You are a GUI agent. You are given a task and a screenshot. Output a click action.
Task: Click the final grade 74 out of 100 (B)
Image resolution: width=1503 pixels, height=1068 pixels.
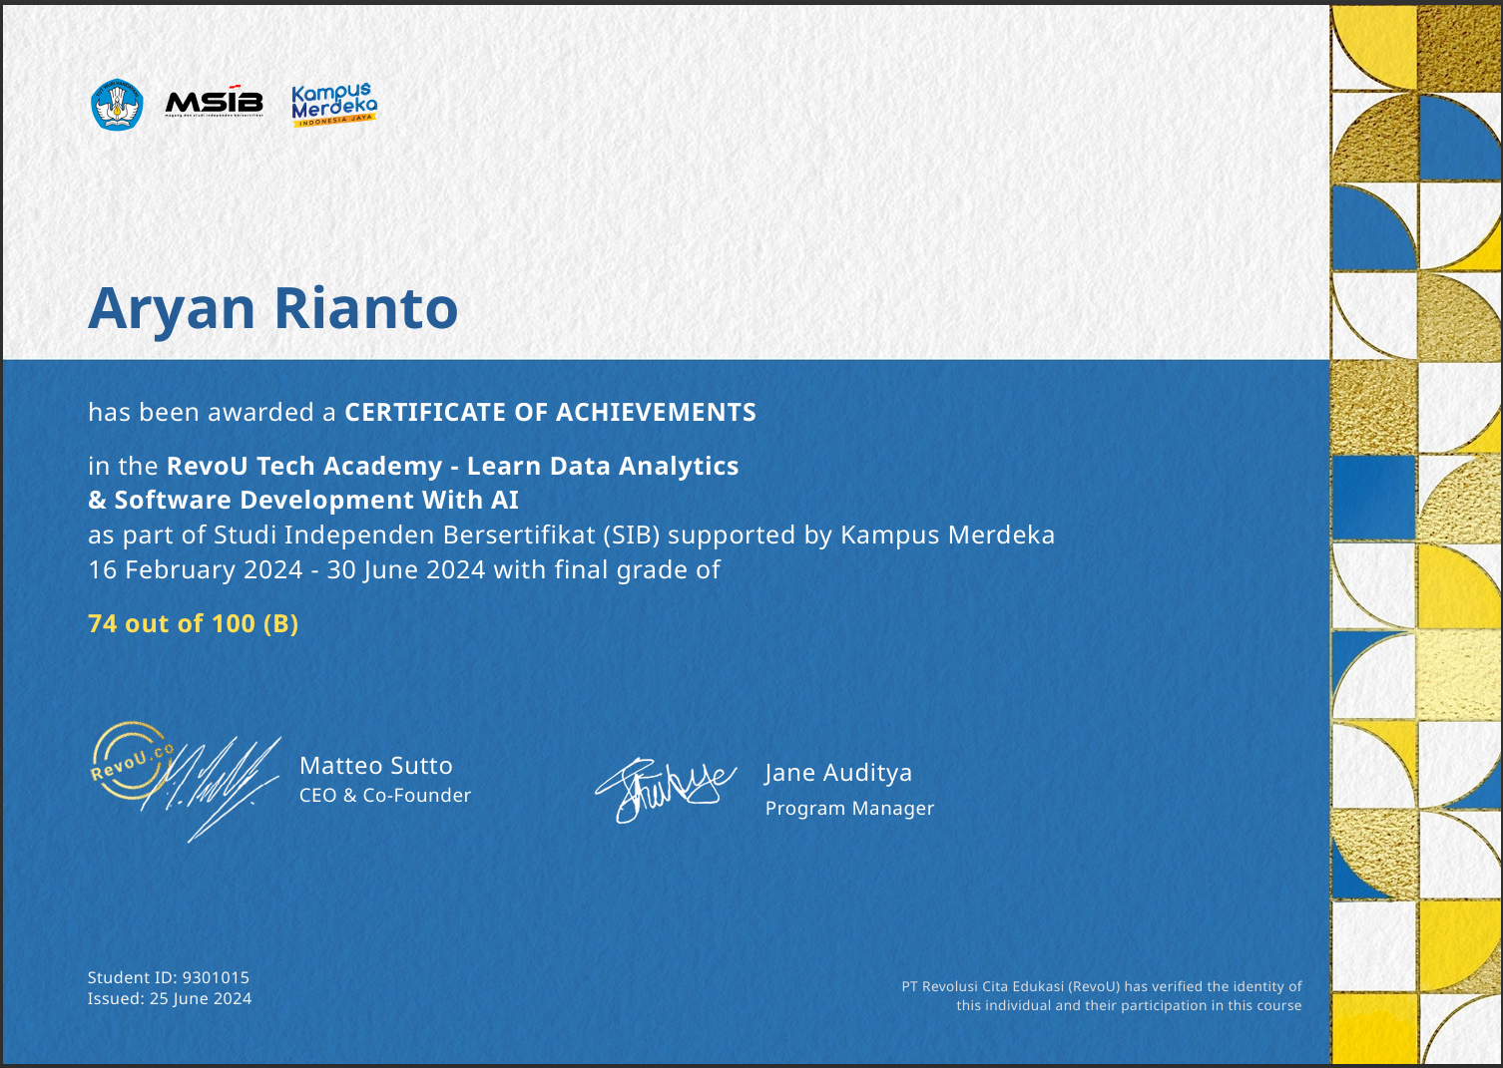coord(194,623)
